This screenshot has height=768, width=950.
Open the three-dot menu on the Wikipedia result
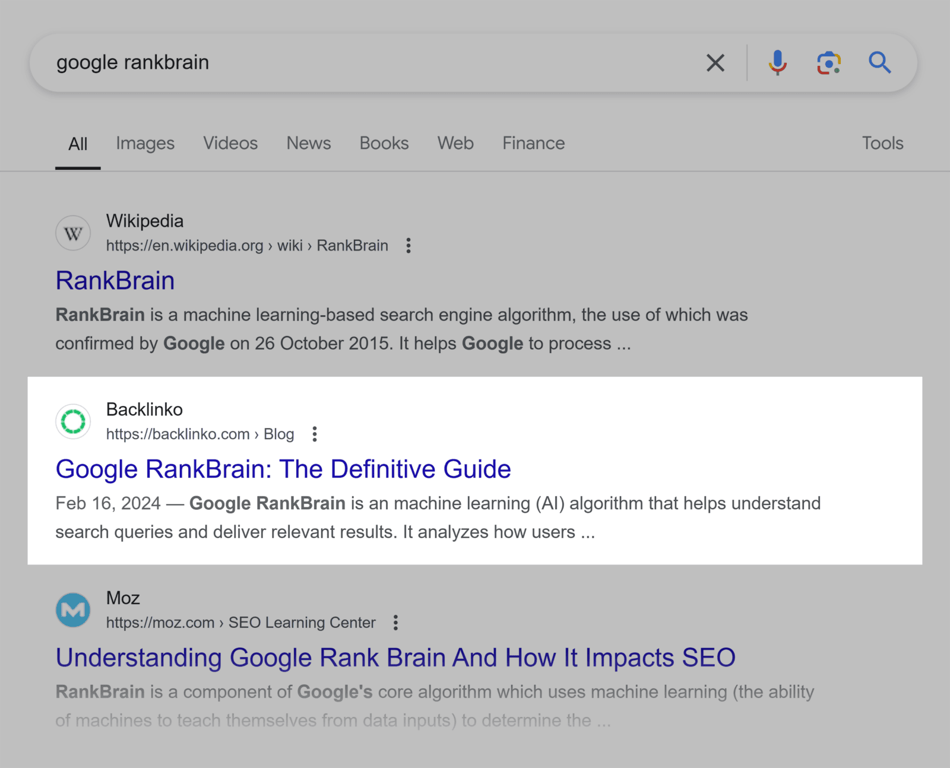[408, 245]
